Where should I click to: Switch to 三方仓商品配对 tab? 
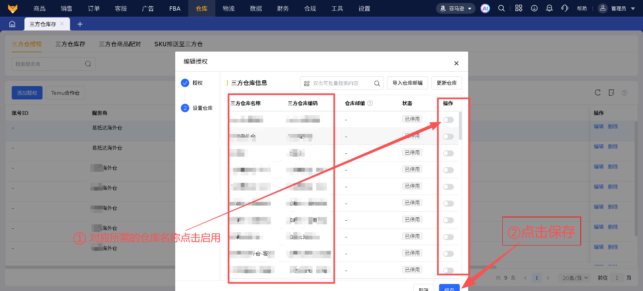pyautogui.click(x=120, y=44)
